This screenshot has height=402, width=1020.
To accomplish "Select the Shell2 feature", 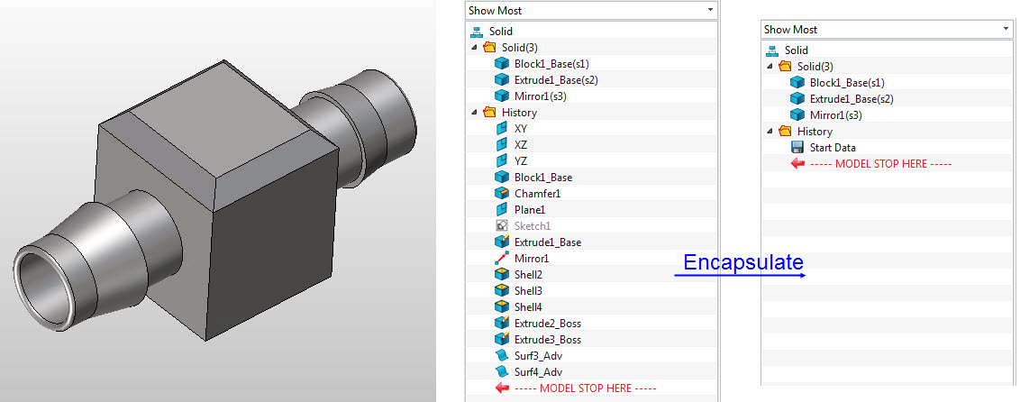I will point(527,275).
